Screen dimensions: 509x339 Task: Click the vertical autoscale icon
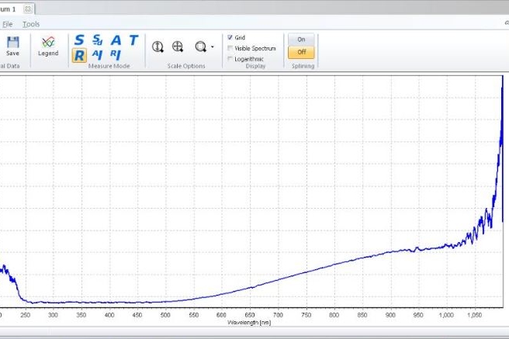pyautogui.click(x=158, y=47)
